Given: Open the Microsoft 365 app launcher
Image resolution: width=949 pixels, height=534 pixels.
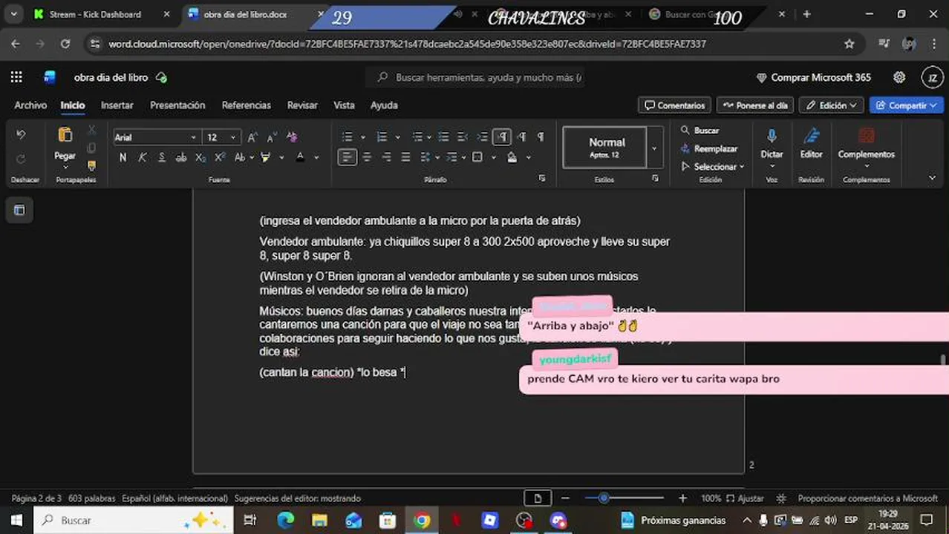Looking at the screenshot, I should pyautogui.click(x=16, y=77).
